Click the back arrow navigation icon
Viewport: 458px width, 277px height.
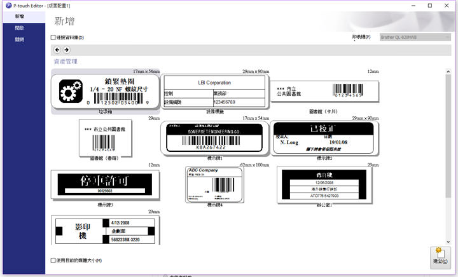pyautogui.click(x=57, y=50)
